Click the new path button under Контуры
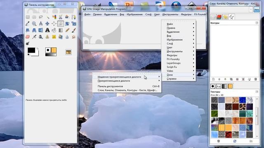 point(213,79)
